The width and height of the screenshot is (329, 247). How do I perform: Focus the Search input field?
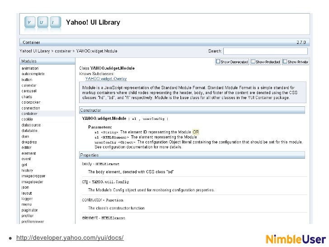tap(265, 51)
